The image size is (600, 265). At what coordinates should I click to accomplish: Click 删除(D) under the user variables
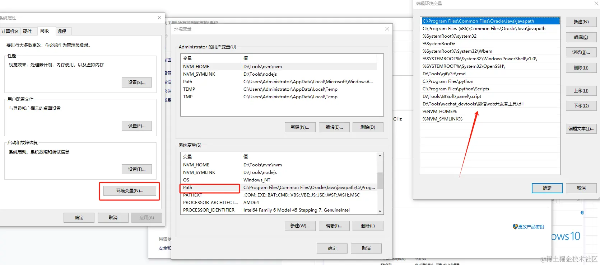368,127
